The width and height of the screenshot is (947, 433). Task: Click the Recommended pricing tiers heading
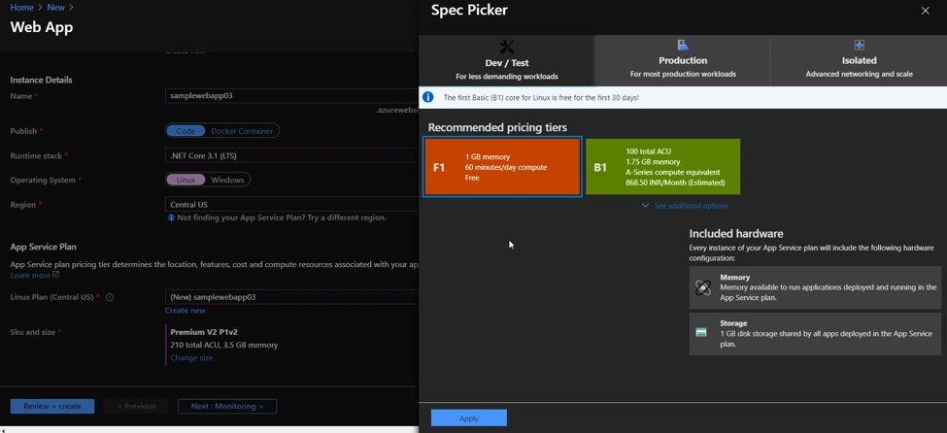tap(497, 127)
